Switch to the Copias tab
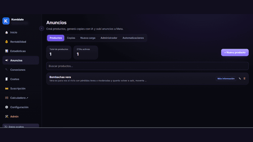253x142 pixels. [71, 38]
